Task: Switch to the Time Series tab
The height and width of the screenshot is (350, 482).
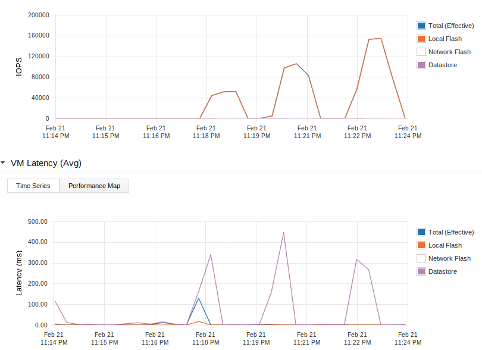Action: [x=33, y=186]
